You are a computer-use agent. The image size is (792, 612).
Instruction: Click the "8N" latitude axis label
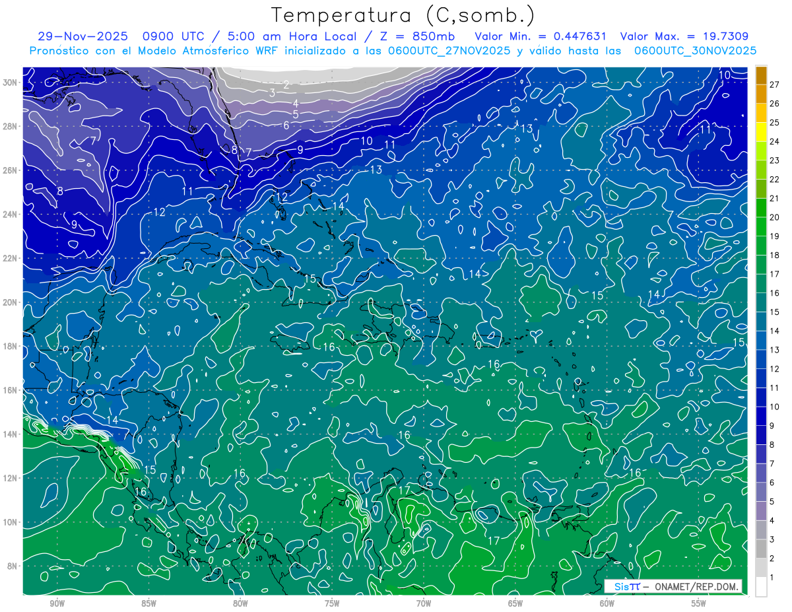[x=13, y=566]
